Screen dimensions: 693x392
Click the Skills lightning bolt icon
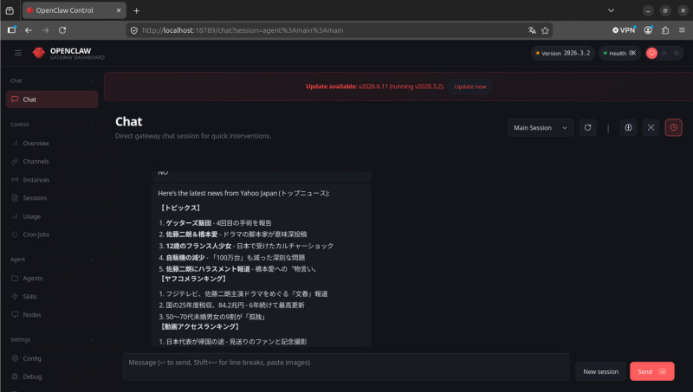[15, 297]
